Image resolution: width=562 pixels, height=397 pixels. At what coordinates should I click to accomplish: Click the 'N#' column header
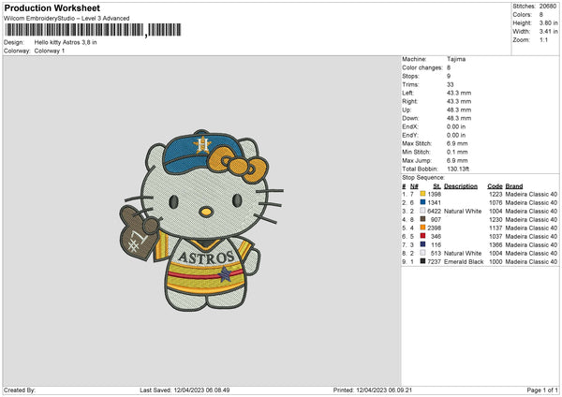tap(414, 186)
